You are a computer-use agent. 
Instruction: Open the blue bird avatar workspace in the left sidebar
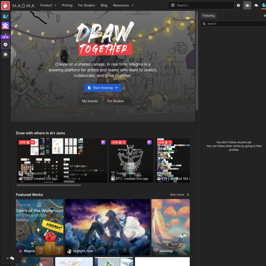(x=5, y=16)
